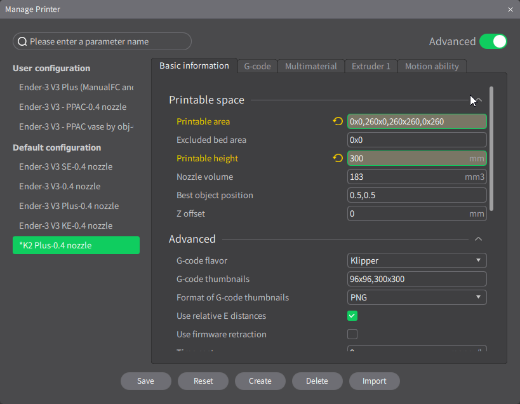
Task: Click the Create button
Action: pos(260,380)
